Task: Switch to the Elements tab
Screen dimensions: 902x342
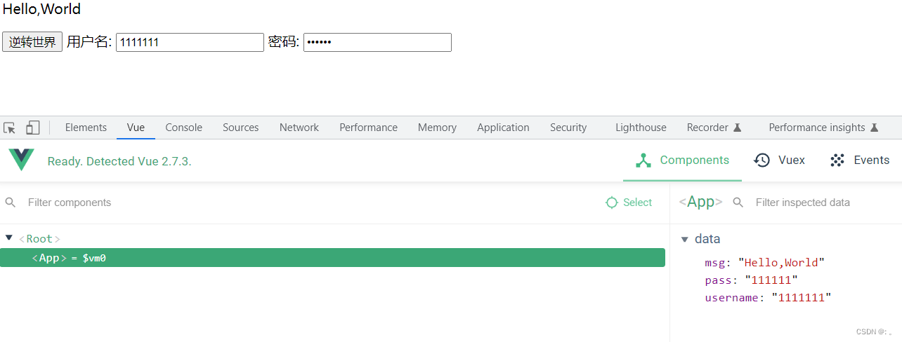Action: pyautogui.click(x=86, y=128)
